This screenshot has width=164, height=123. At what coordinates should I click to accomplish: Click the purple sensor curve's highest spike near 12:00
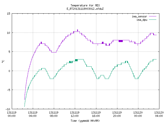coord(77,30)
